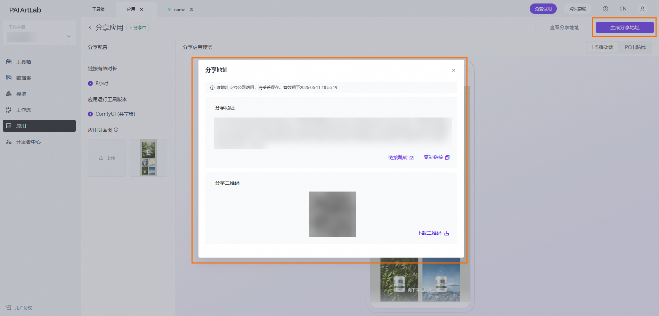Select the 应用 sidebar item
Screen dimensions: 659x316
click(x=39, y=126)
